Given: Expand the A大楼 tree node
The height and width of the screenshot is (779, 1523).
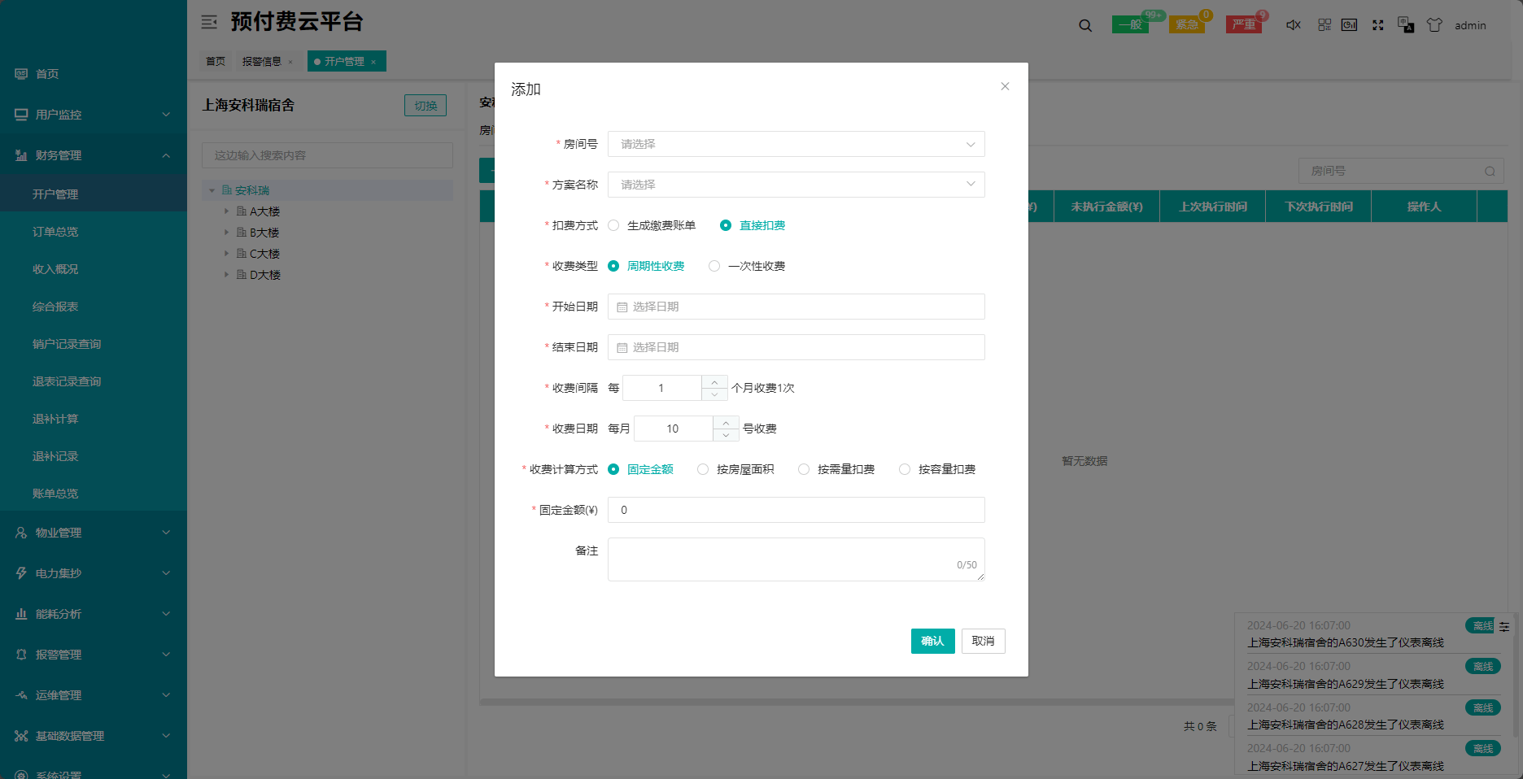Looking at the screenshot, I should (226, 211).
